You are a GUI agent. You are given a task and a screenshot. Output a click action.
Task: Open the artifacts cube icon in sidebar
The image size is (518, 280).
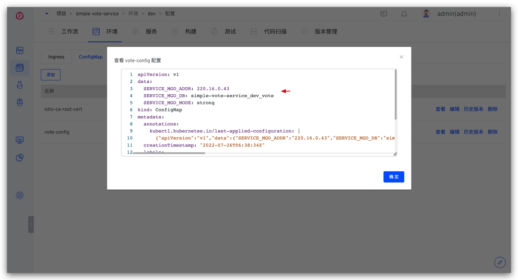pos(19,102)
